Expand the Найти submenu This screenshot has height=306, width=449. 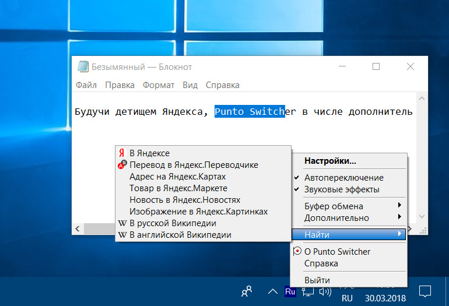(x=349, y=234)
